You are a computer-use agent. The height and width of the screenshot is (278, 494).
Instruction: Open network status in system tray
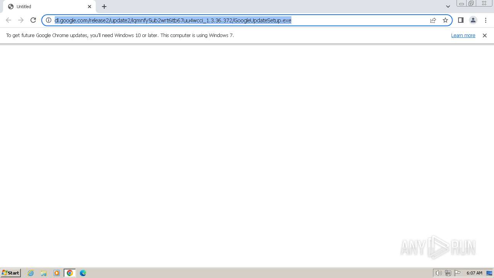click(x=448, y=273)
